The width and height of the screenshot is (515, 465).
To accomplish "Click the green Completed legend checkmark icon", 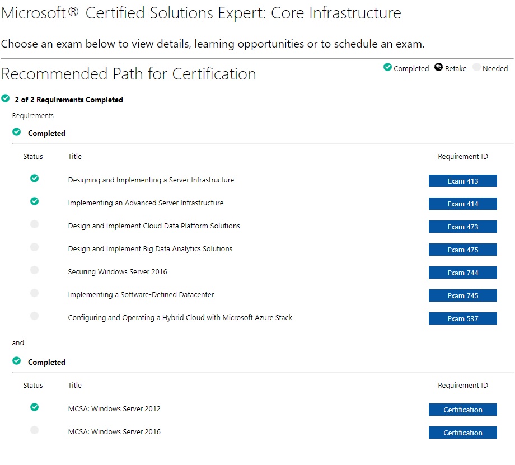I will [387, 67].
